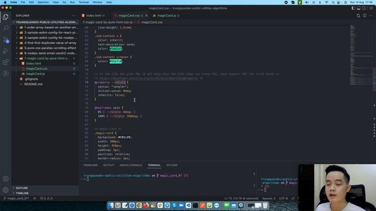Image resolution: width=376 pixels, height=211 pixels.
Task: Click Spaces: 2 indentation in status bar
Action: (x=269, y=198)
